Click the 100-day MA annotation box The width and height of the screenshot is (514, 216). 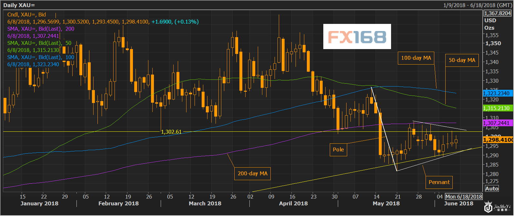(416, 58)
